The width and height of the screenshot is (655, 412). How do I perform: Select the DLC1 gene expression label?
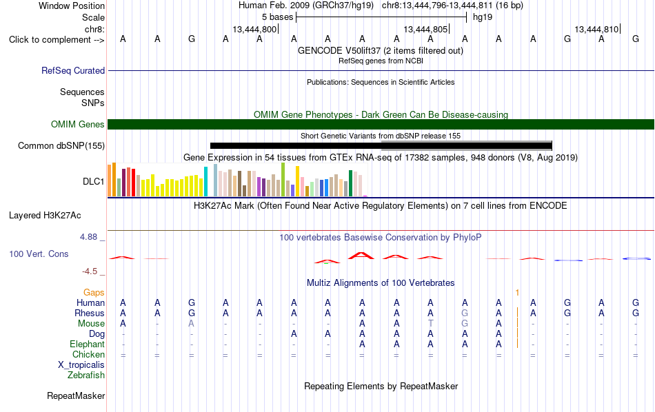click(x=94, y=182)
